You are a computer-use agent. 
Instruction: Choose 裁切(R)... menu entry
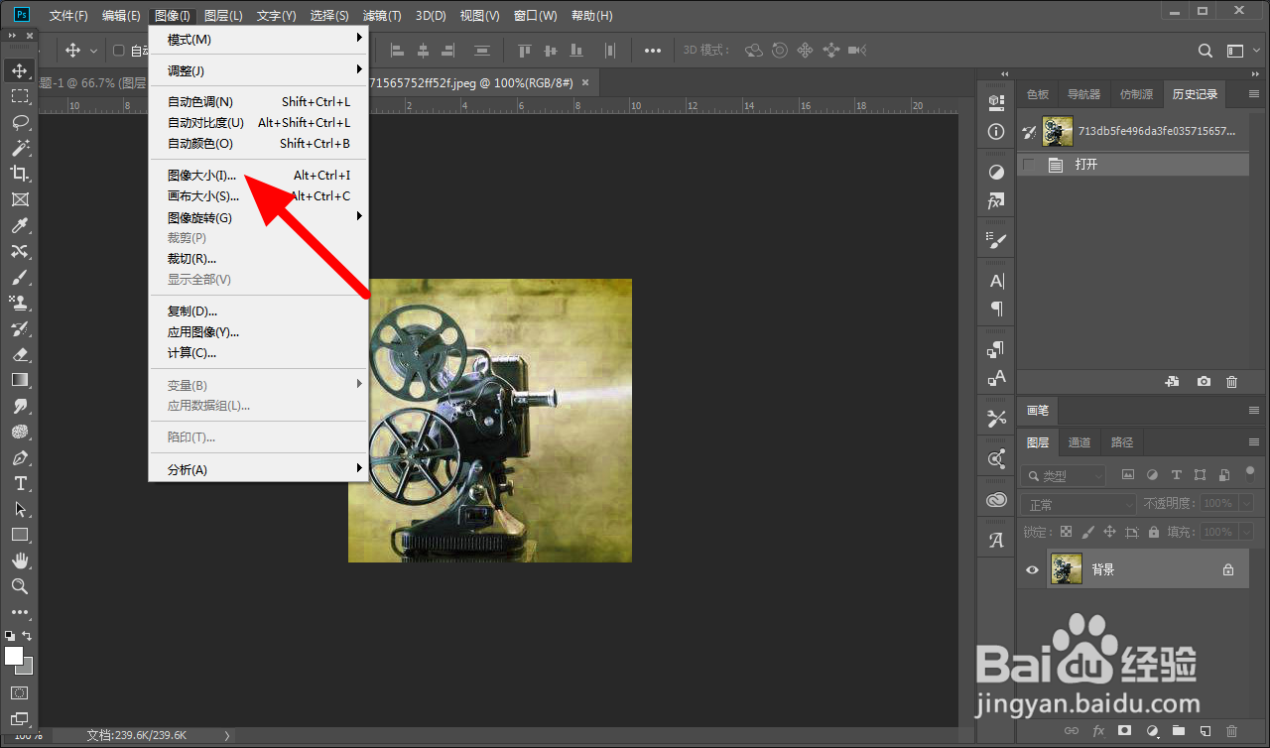(258, 259)
